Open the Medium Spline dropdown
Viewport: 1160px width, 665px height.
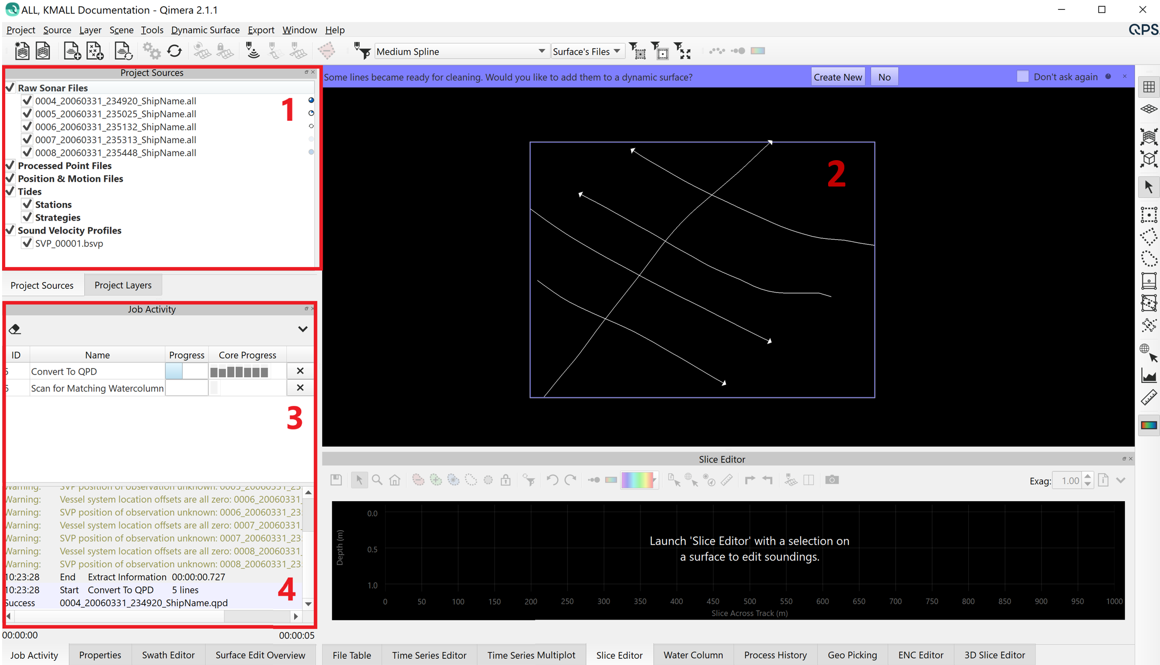point(460,51)
